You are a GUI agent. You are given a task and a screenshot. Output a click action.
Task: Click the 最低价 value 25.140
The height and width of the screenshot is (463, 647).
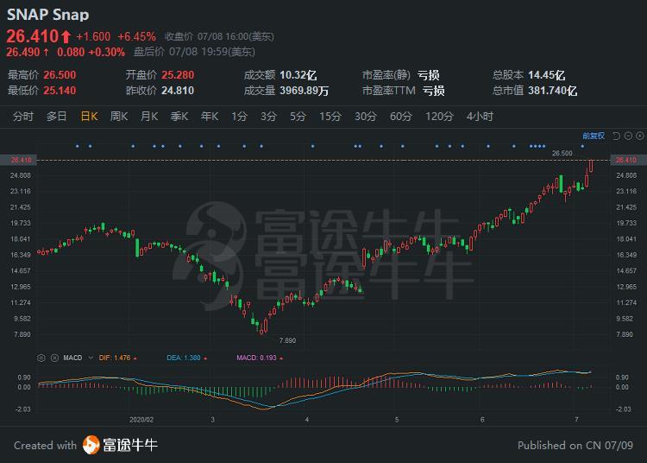point(60,91)
